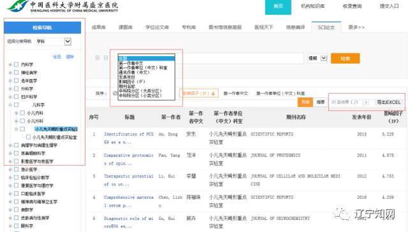The width and height of the screenshot is (408, 232).
Task: Switch to the 医视天下 tab
Action: point(264,27)
